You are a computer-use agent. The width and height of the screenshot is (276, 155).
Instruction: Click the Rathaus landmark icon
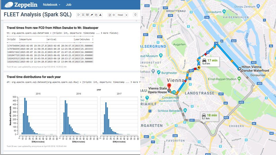(153, 71)
